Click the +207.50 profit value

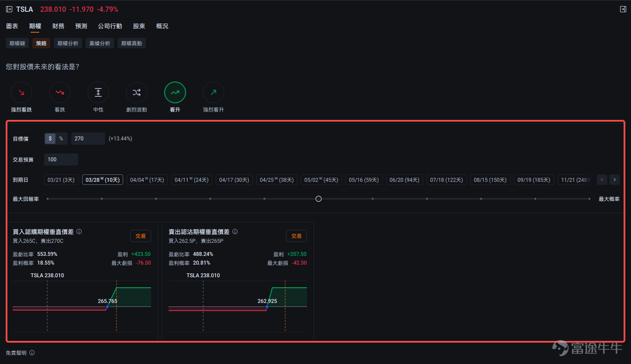[x=297, y=254]
